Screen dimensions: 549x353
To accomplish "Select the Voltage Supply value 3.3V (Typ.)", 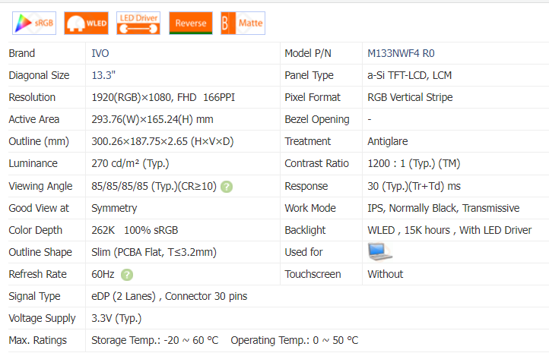I will (116, 318).
